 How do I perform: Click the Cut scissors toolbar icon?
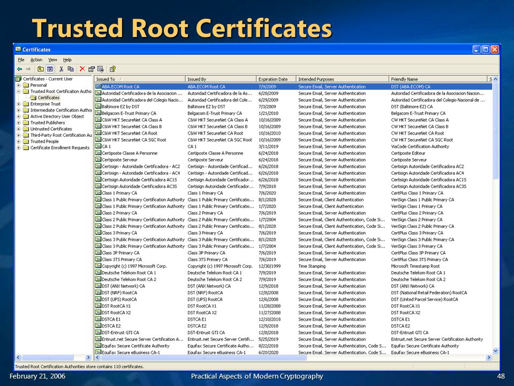(x=61, y=69)
